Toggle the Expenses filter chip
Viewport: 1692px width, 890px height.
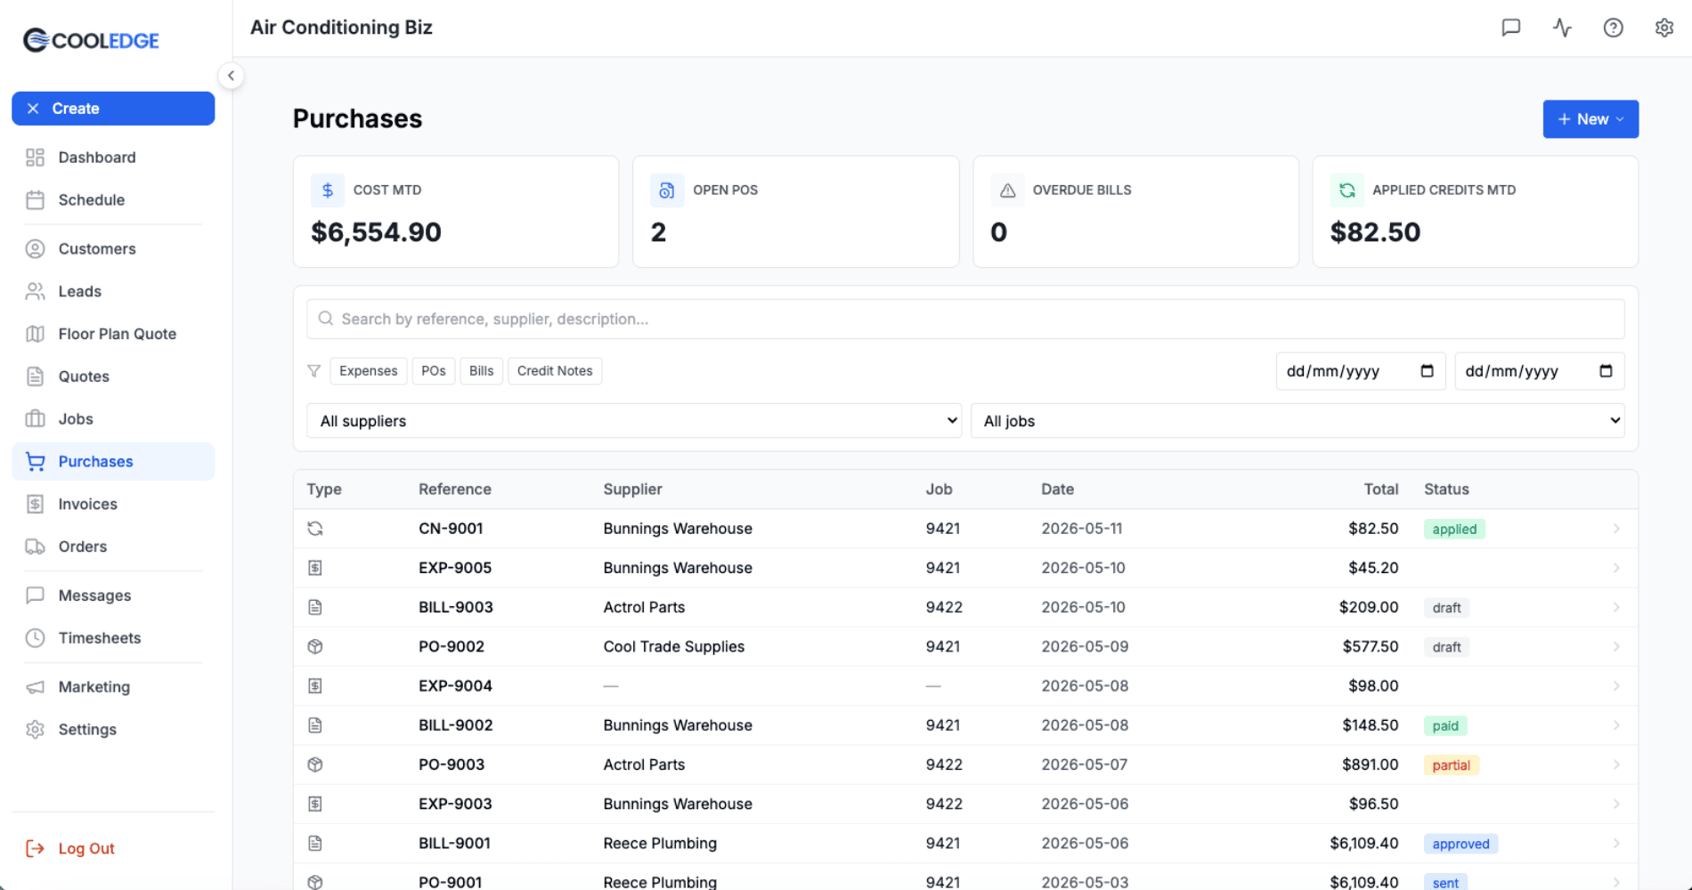click(x=368, y=371)
